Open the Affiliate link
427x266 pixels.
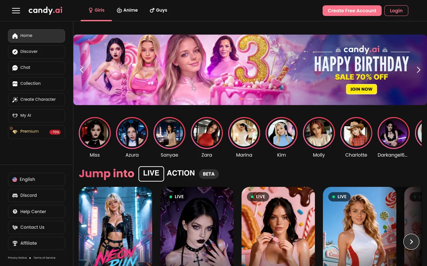pyautogui.click(x=36, y=243)
